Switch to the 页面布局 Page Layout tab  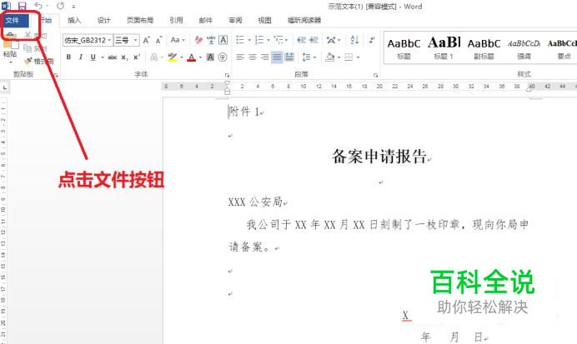pos(139,20)
